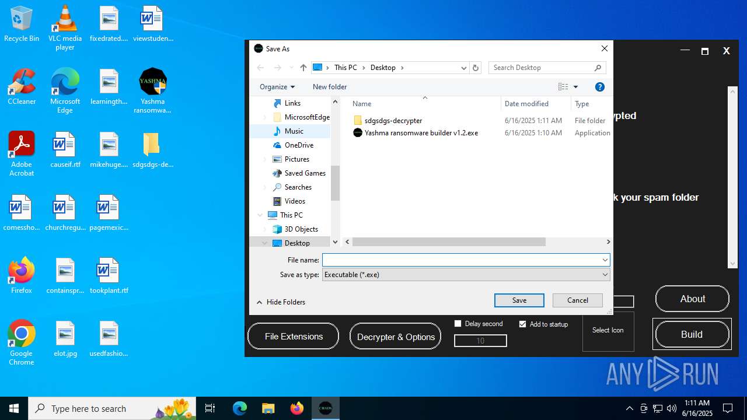The image size is (747, 420).
Task: Click the refresh button beside address bar
Action: (x=476, y=68)
